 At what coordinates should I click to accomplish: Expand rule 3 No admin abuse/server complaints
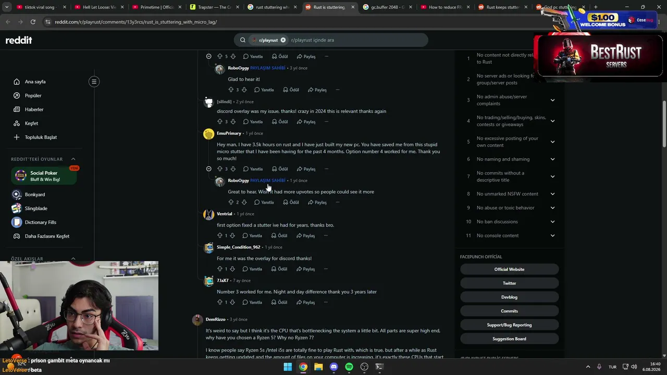pyautogui.click(x=552, y=100)
